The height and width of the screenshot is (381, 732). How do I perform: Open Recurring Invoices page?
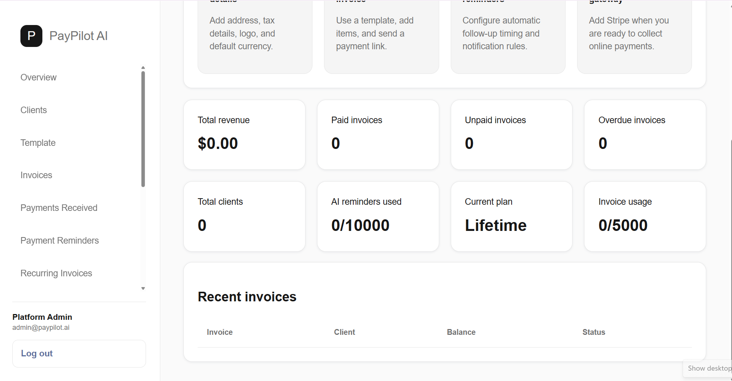(x=56, y=273)
